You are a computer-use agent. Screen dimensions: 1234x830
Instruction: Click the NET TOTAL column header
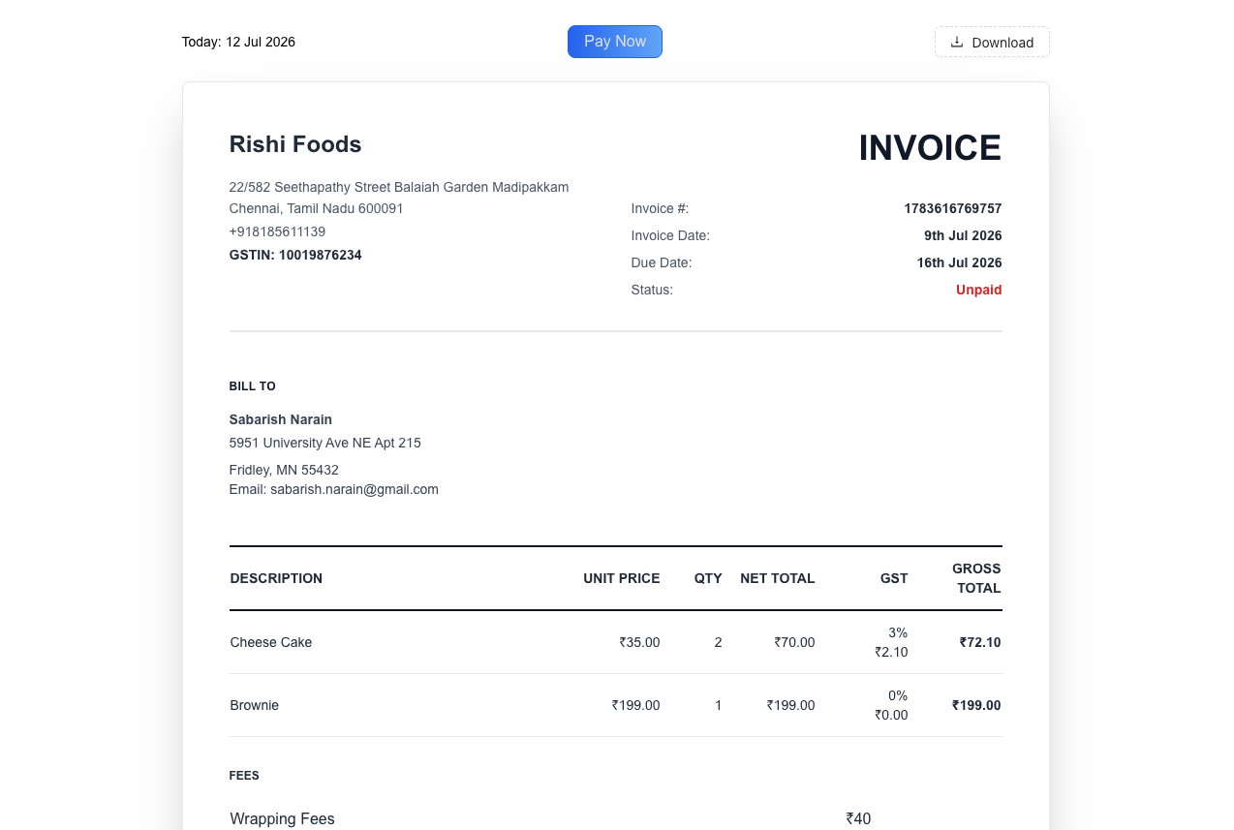tap(778, 578)
